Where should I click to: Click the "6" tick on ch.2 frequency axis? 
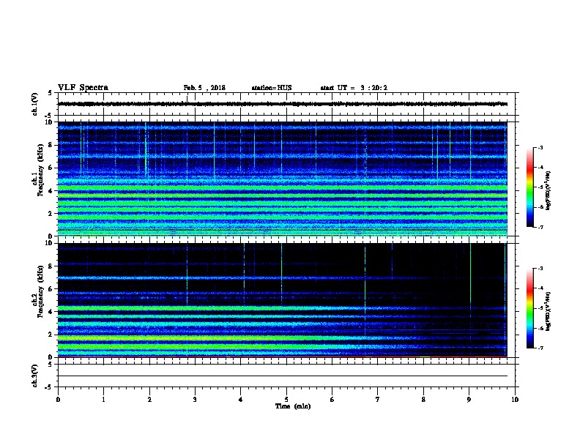coord(51,288)
